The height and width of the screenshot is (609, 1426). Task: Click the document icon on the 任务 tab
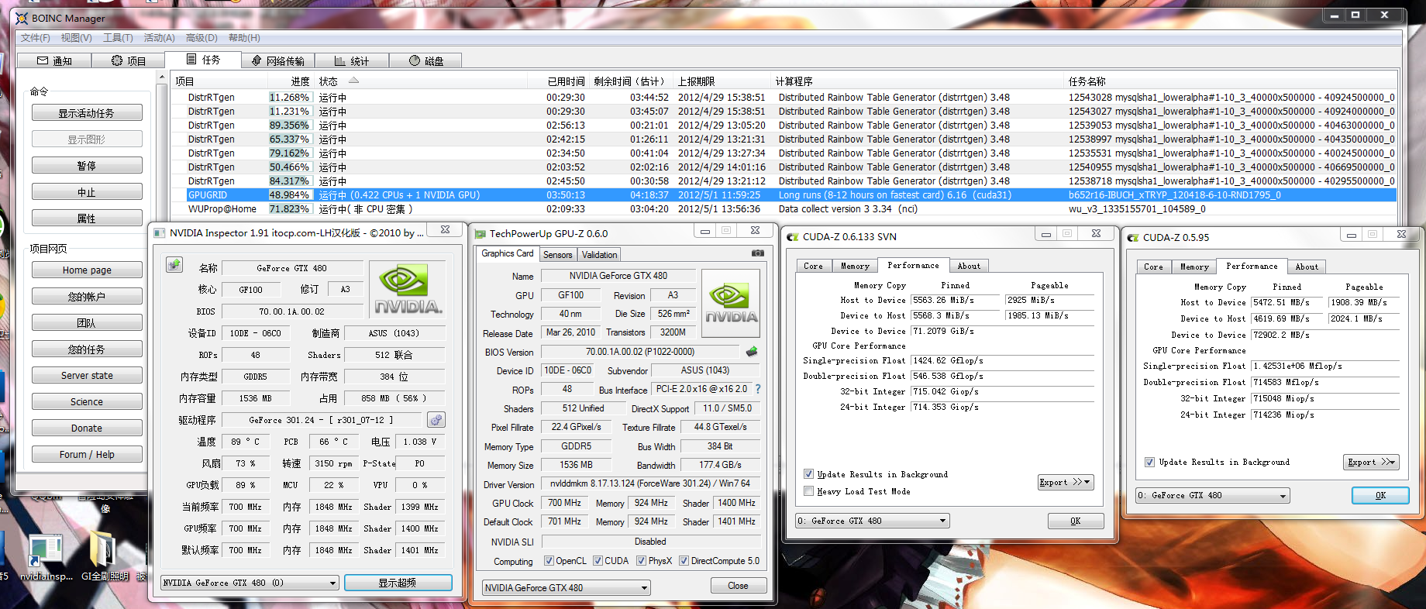191,59
